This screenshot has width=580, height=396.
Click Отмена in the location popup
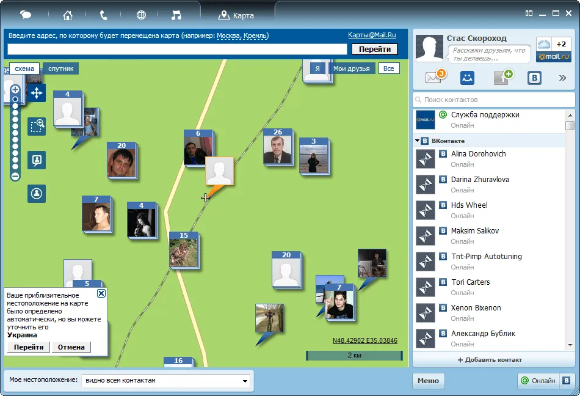click(x=71, y=347)
